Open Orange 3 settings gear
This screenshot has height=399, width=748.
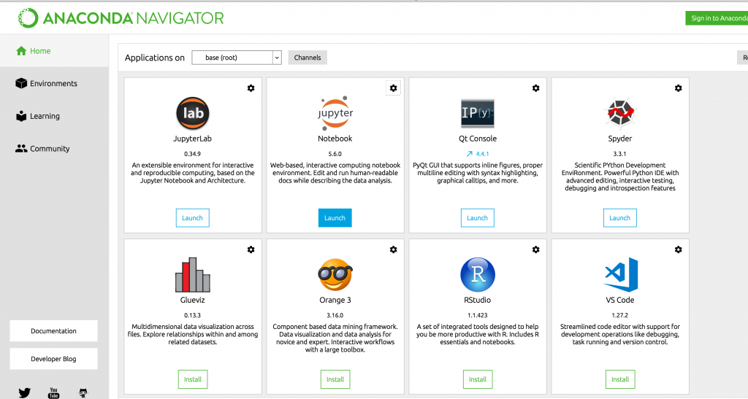(393, 249)
